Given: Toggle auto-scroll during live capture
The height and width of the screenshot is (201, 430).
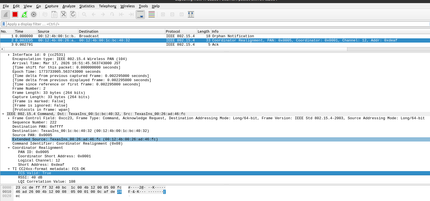Looking at the screenshot, I should [140, 14].
